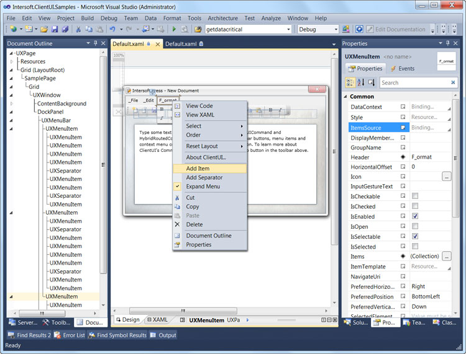This screenshot has height=354, width=466.
Task: Open the Order submenu in context menu
Action: tap(210, 135)
